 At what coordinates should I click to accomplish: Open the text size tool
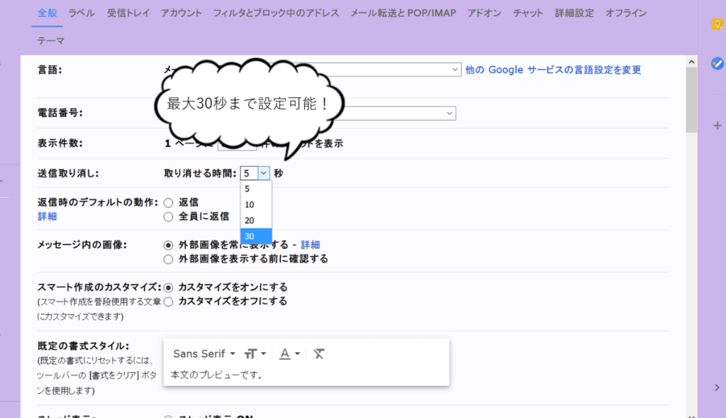pyautogui.click(x=255, y=354)
